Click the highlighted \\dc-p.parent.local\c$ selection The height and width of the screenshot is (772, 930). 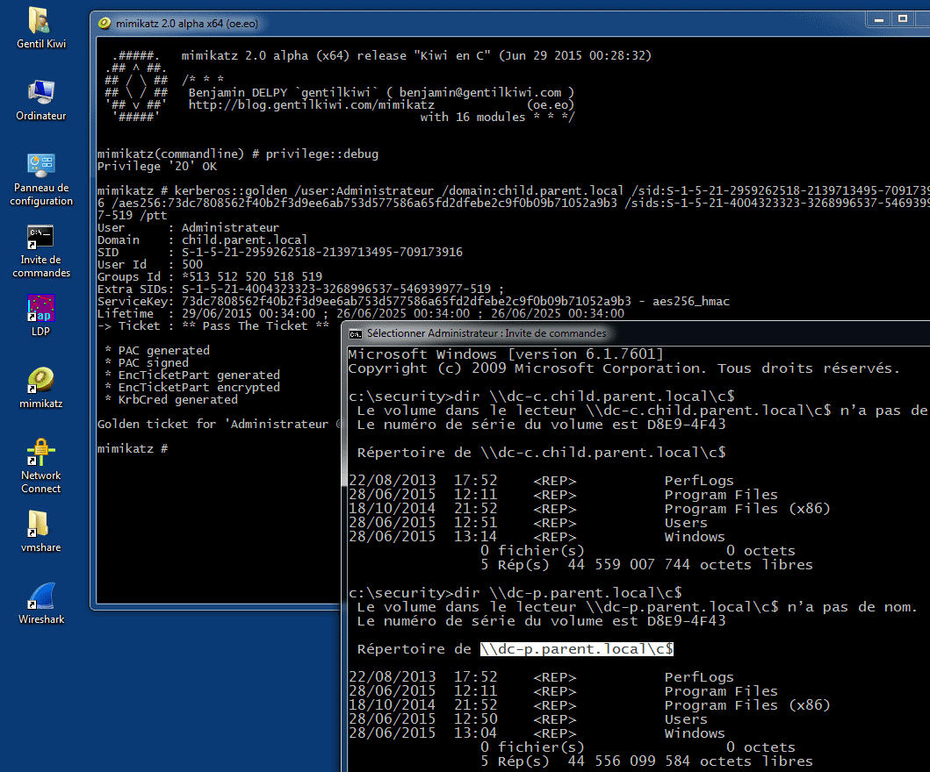click(576, 649)
